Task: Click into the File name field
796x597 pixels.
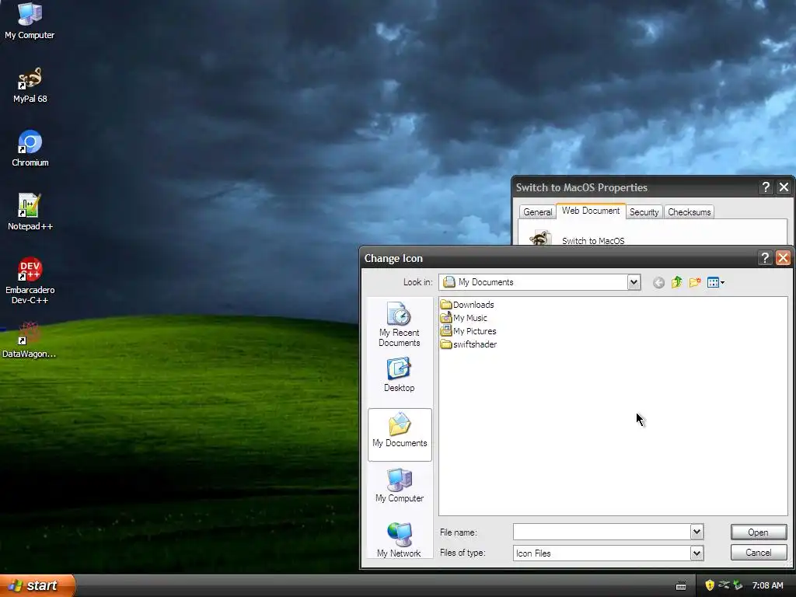Action: pos(602,532)
